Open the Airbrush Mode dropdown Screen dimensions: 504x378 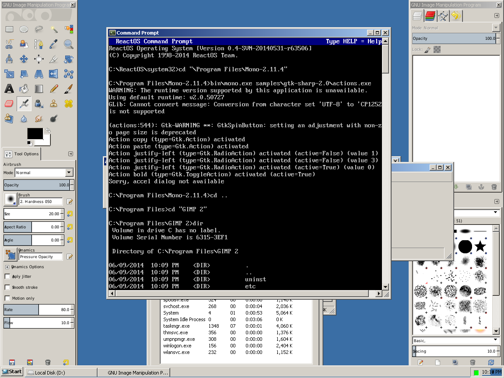point(69,173)
